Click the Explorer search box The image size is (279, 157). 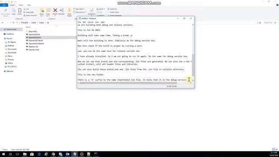pos(270,23)
